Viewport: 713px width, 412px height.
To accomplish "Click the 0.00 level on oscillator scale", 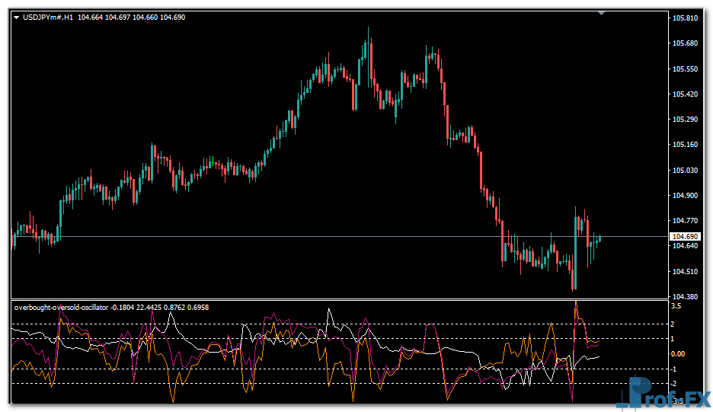I will click(x=677, y=354).
